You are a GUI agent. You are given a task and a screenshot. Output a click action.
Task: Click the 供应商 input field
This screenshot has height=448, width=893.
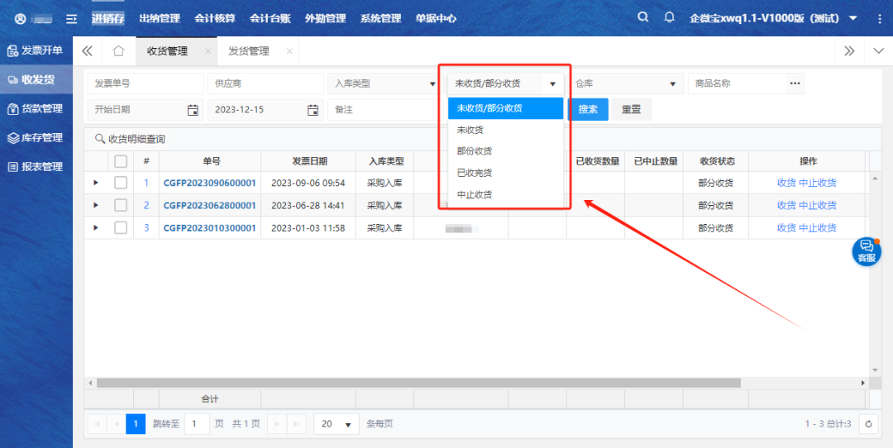(265, 83)
